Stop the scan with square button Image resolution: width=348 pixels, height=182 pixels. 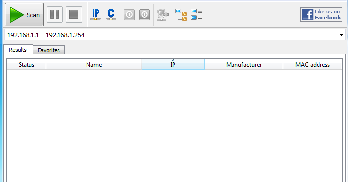(74, 15)
